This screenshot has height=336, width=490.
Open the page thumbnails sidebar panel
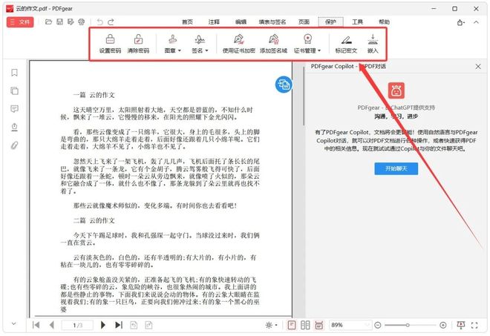[14, 91]
